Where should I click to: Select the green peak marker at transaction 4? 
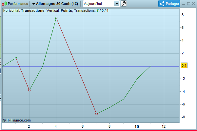pyautogui.click(x=56, y=18)
